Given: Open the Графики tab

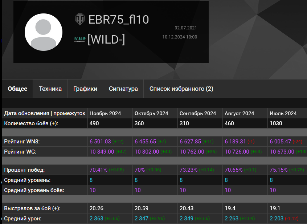Looking at the screenshot, I should point(85,89).
